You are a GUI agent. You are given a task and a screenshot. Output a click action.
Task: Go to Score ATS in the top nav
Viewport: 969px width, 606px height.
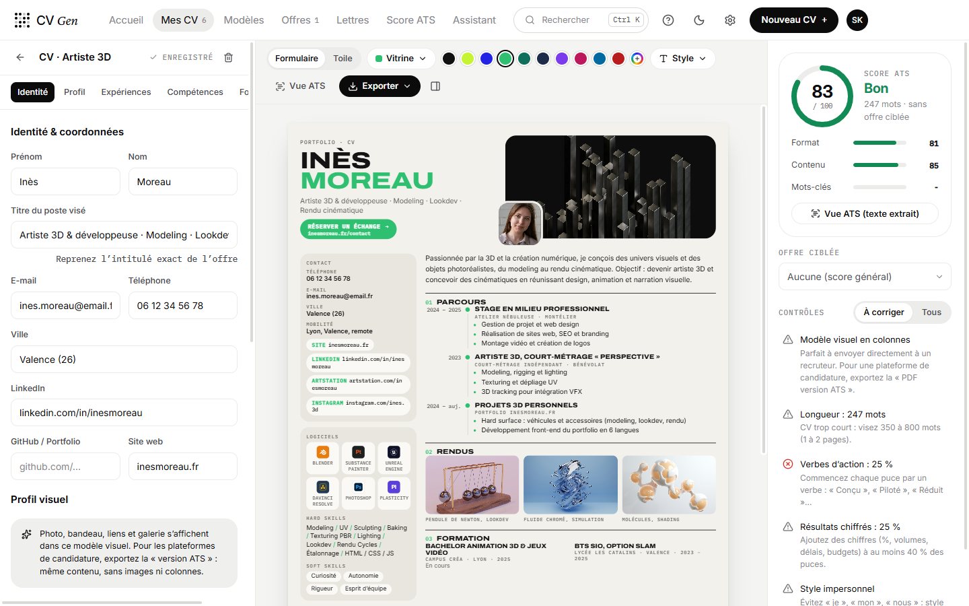(410, 20)
